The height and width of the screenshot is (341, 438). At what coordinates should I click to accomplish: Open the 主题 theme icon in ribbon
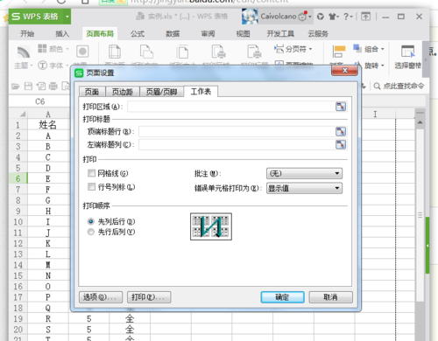click(24, 52)
